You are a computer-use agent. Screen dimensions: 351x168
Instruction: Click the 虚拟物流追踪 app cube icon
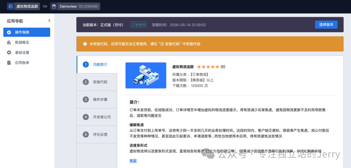click(x=10, y=6)
